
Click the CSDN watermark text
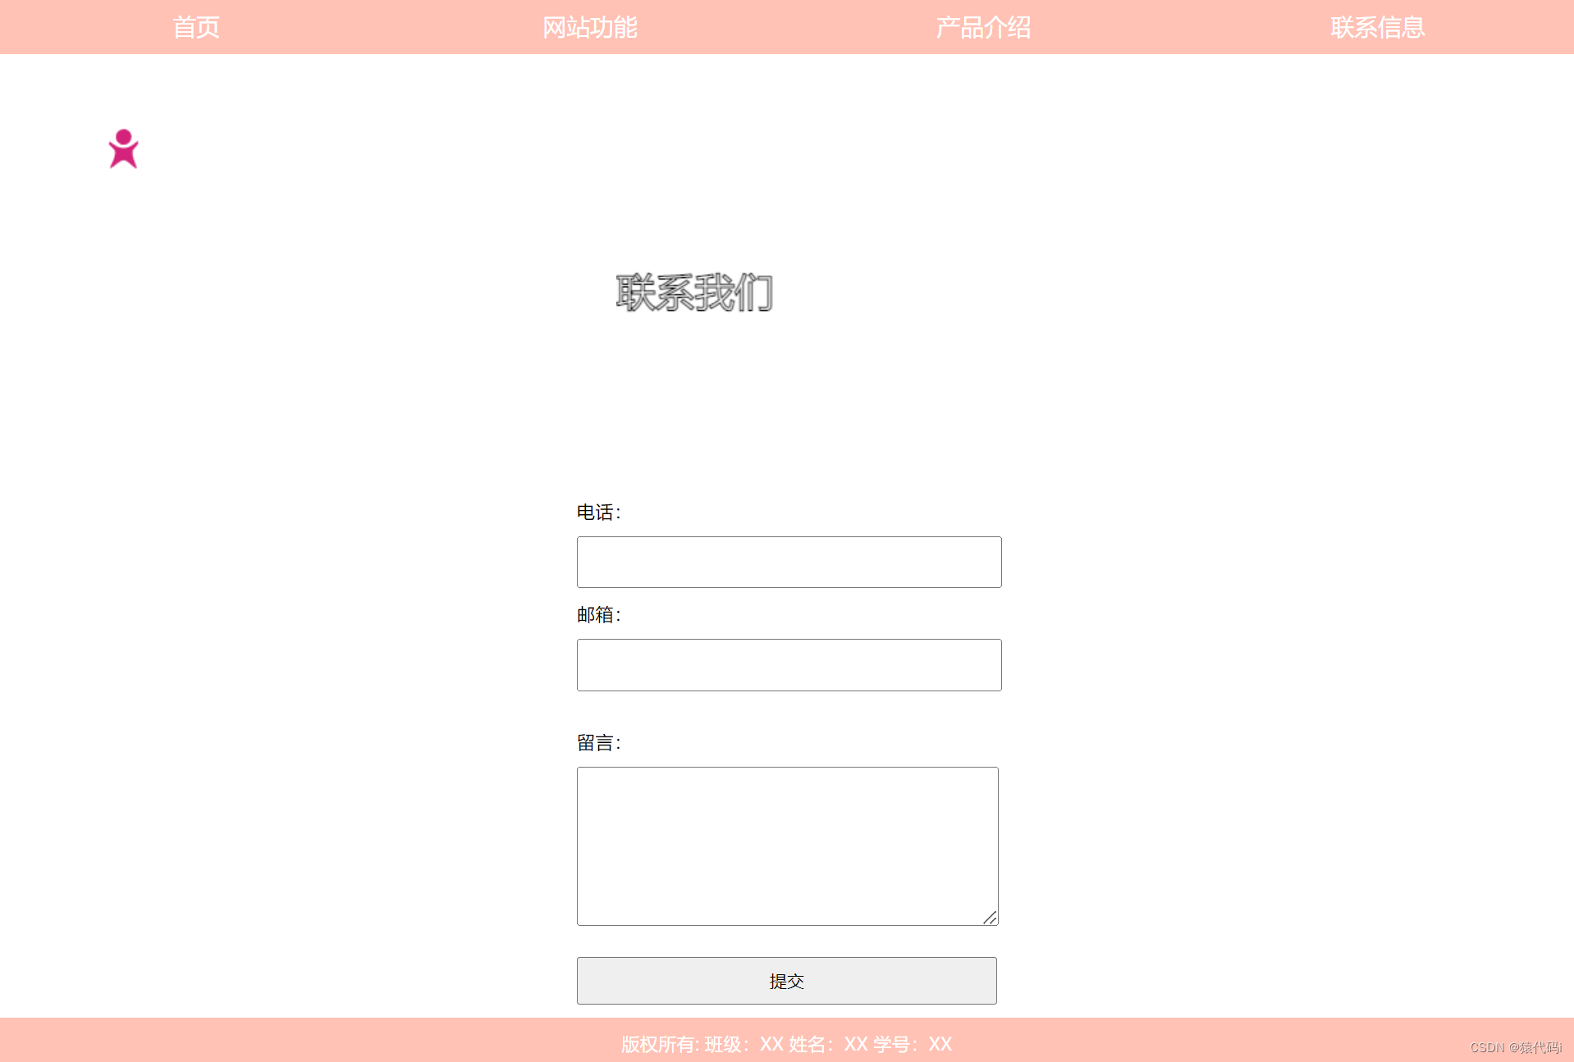coord(1516,1047)
